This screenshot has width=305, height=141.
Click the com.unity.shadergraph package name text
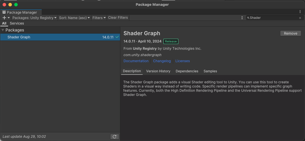(142, 55)
